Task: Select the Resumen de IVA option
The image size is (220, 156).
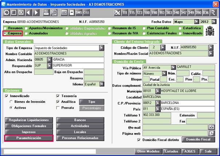Action: 109,33
